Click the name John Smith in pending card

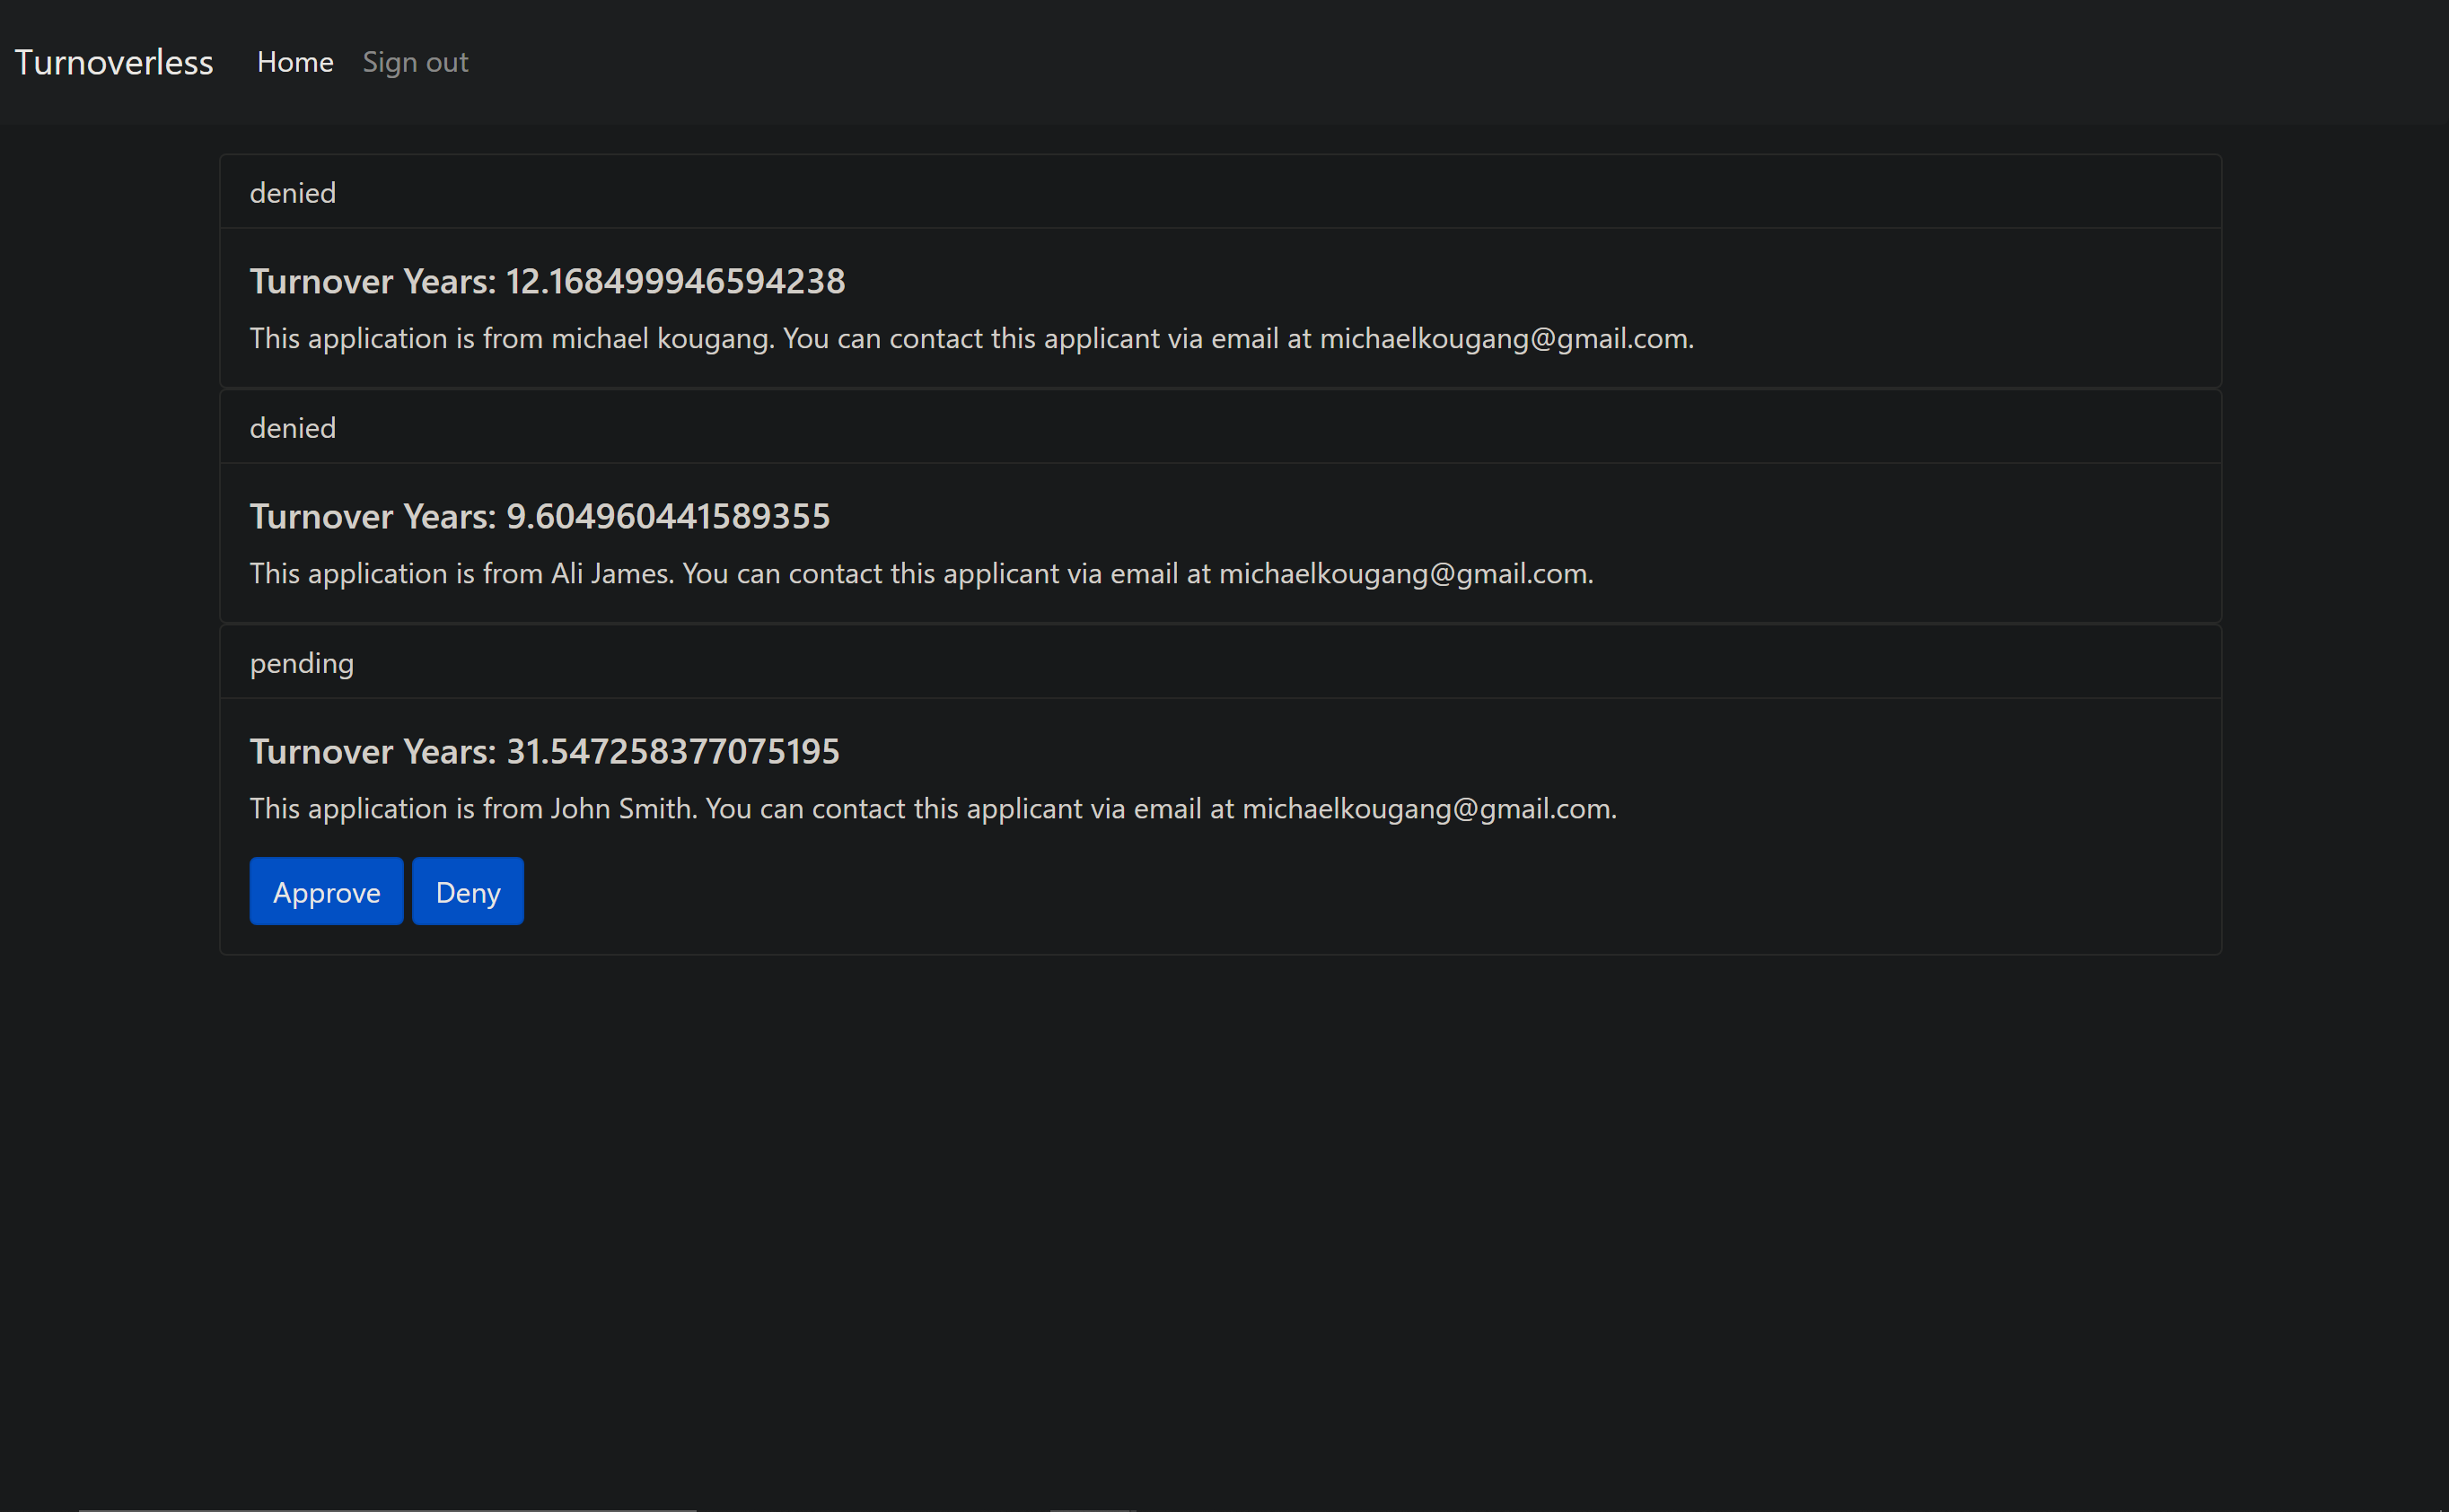click(621, 808)
